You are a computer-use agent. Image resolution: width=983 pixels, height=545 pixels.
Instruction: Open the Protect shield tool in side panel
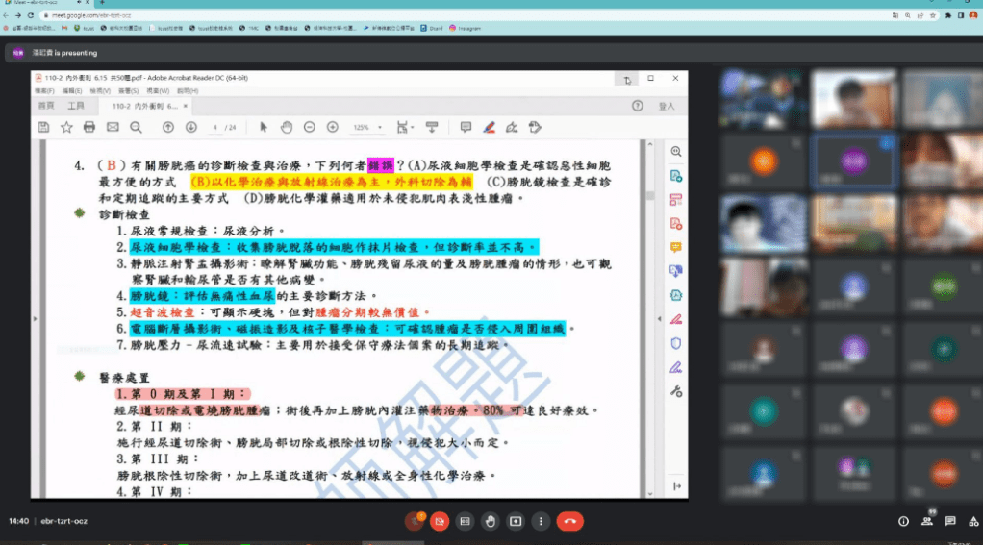pyautogui.click(x=676, y=343)
